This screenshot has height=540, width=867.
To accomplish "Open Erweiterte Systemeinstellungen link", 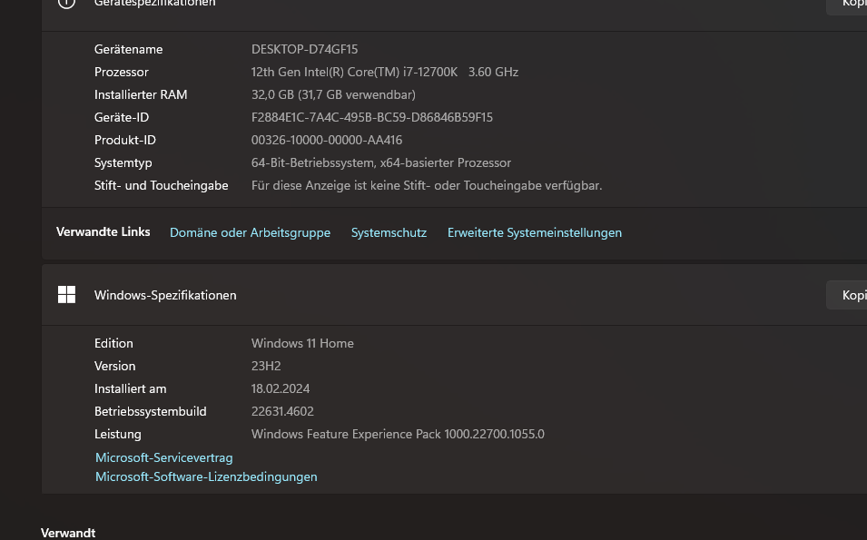I will 535,232.
